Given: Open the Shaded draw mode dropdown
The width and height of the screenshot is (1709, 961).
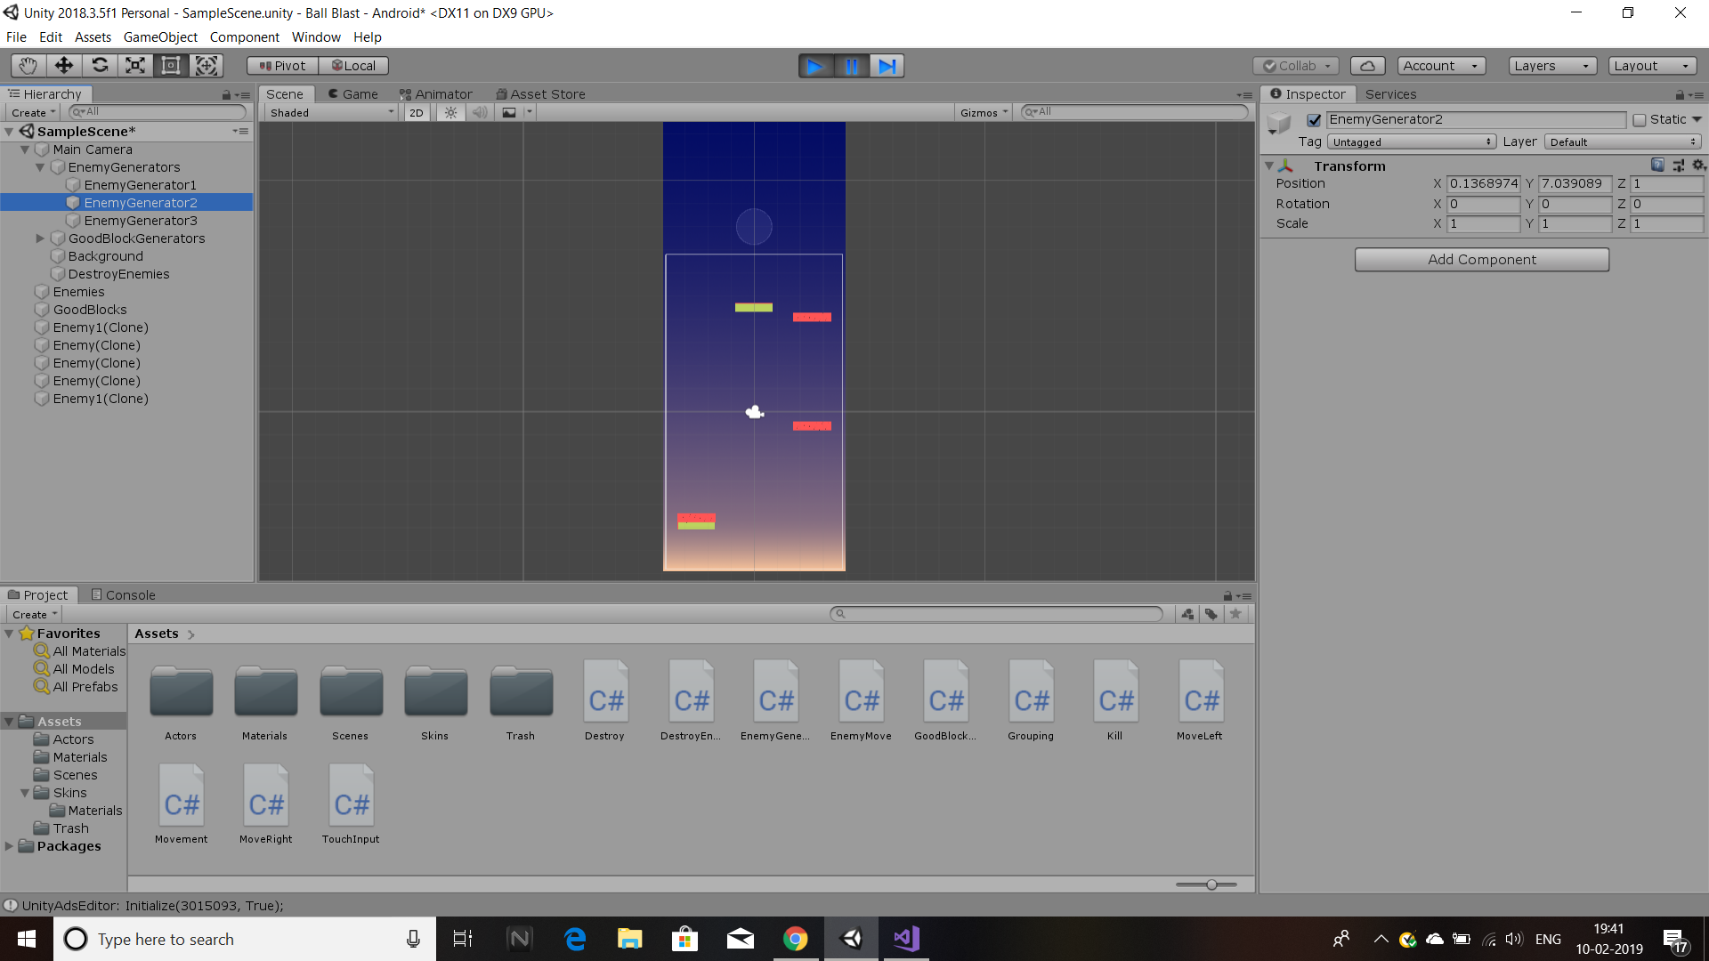Looking at the screenshot, I should [x=331, y=113].
